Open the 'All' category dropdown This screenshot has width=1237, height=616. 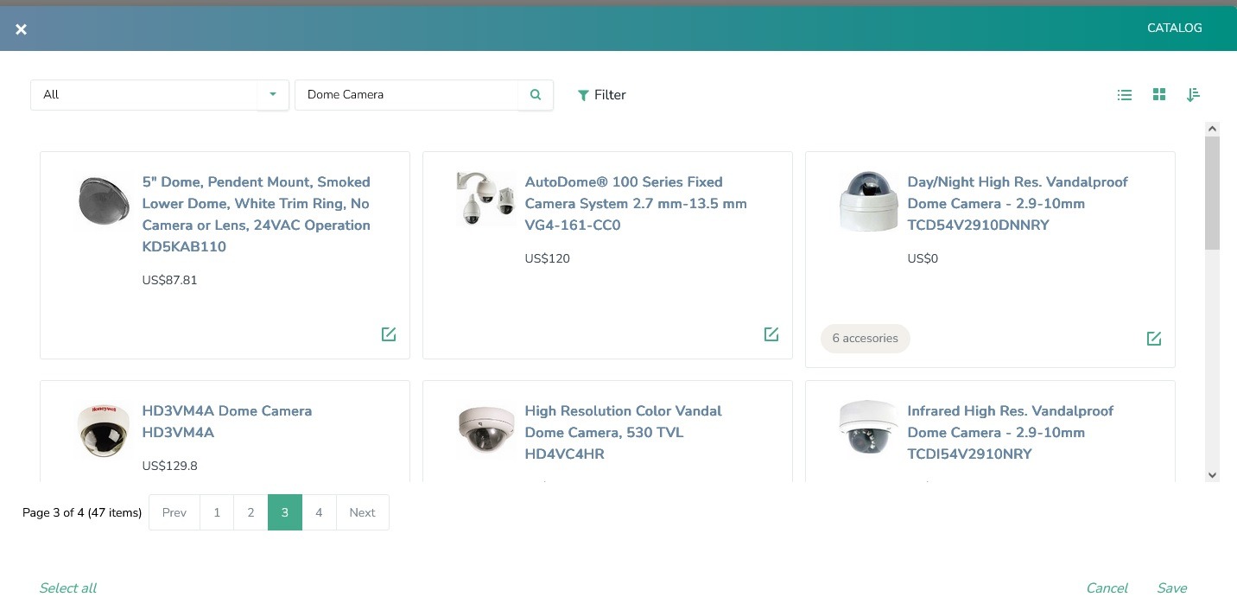click(160, 95)
